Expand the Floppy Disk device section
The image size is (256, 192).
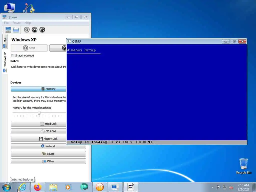click(x=38, y=139)
